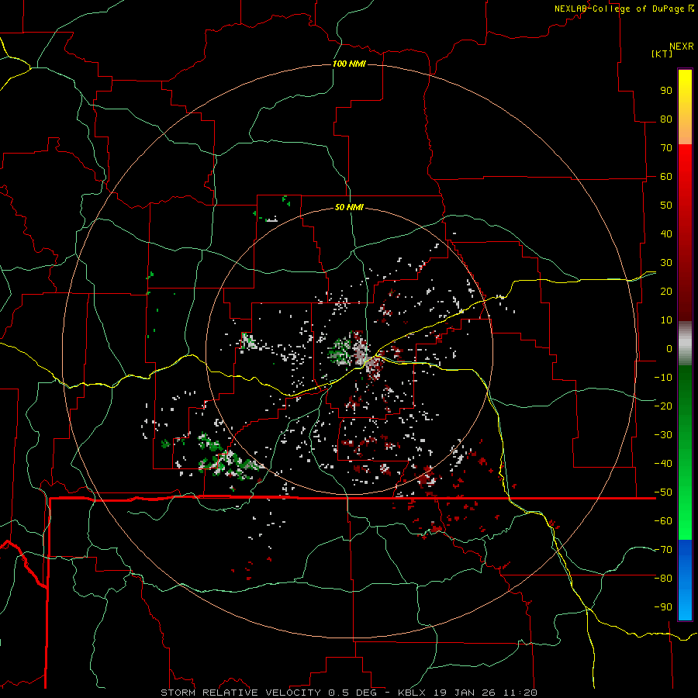Viewport: 698px width, 698px height.
Task: Select the 70 value on the velocity scale
Action: click(666, 148)
